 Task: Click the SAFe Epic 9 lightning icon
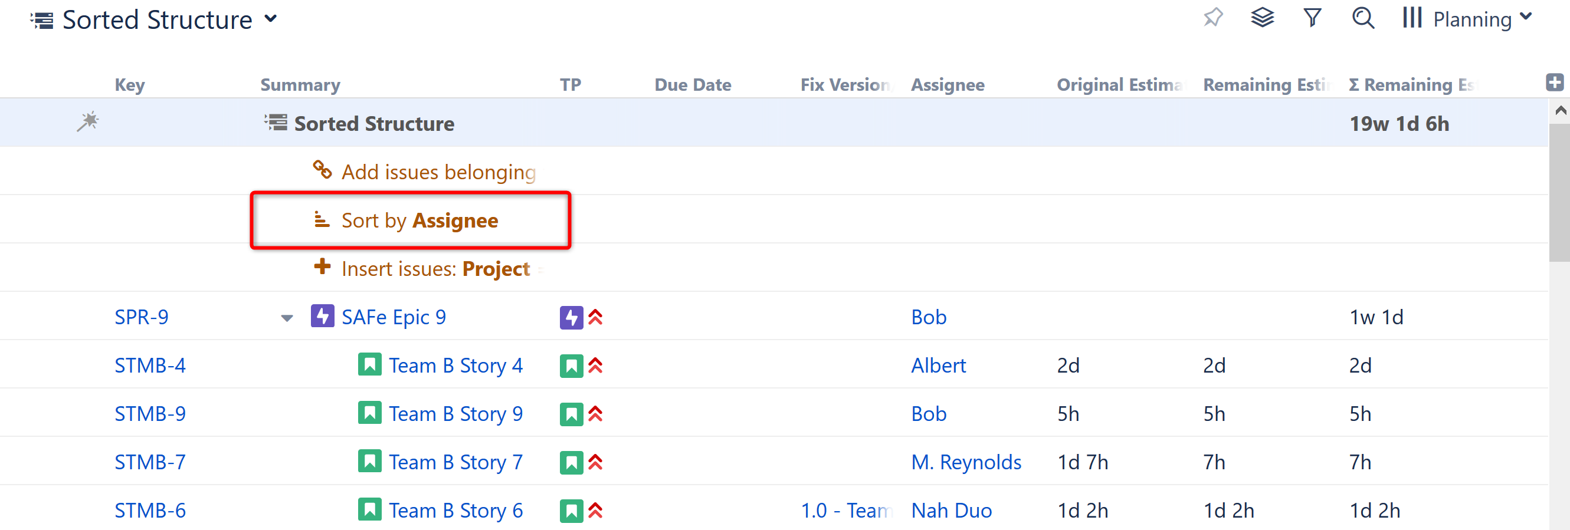[322, 317]
